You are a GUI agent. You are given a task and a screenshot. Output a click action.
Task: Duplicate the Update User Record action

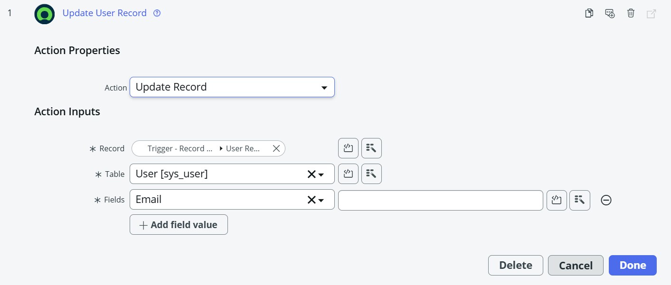click(x=589, y=13)
